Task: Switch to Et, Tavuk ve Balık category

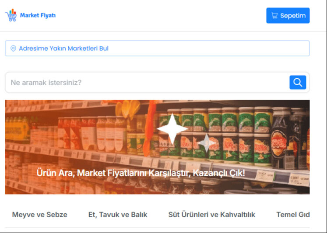Action: [x=118, y=215]
